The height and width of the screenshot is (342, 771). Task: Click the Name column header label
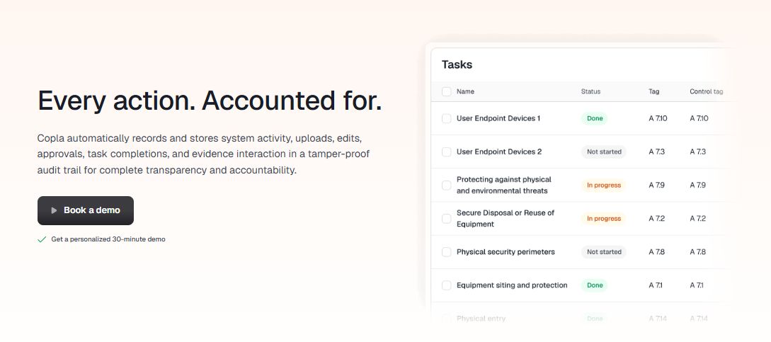click(x=465, y=91)
